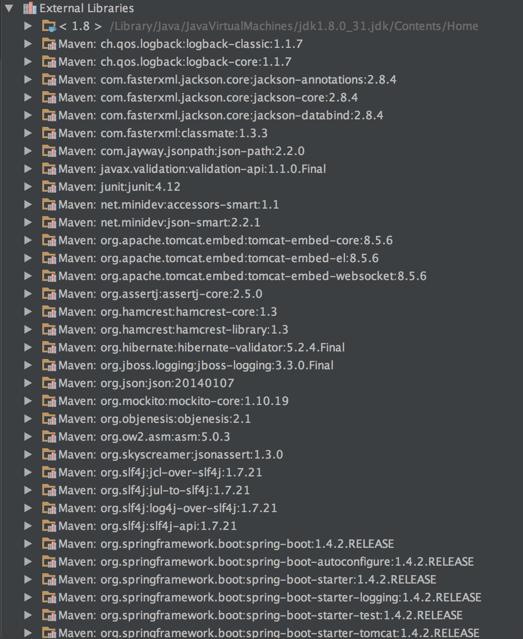523x639 pixels.
Task: Expand the hibernate-validator:5.2.4.Final library node
Action: (28, 347)
